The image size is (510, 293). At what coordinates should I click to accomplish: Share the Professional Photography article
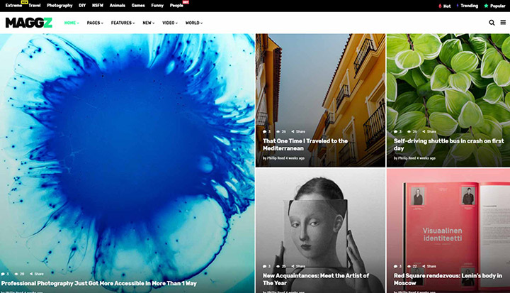point(37,274)
